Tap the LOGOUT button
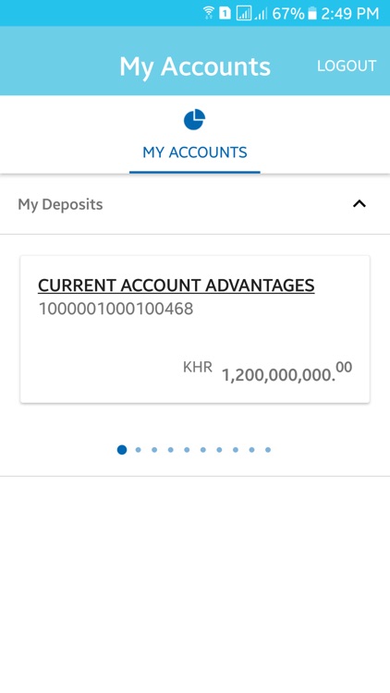The image size is (390, 693). pos(347,66)
